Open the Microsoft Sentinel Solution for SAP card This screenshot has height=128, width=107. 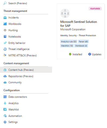tap(81, 31)
